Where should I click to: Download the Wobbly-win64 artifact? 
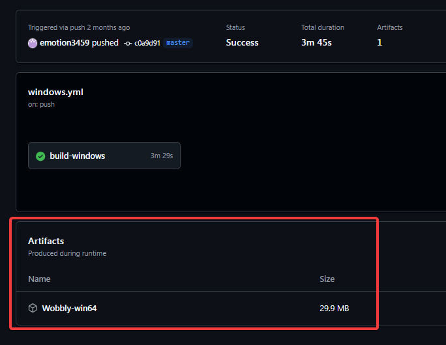coord(69,308)
